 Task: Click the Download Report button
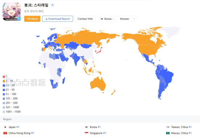coord(57,19)
